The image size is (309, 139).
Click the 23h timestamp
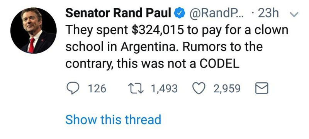(268, 13)
